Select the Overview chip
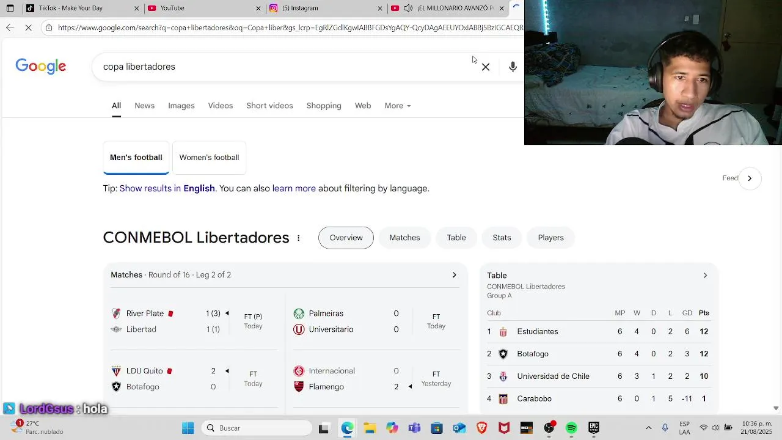 [x=346, y=238]
